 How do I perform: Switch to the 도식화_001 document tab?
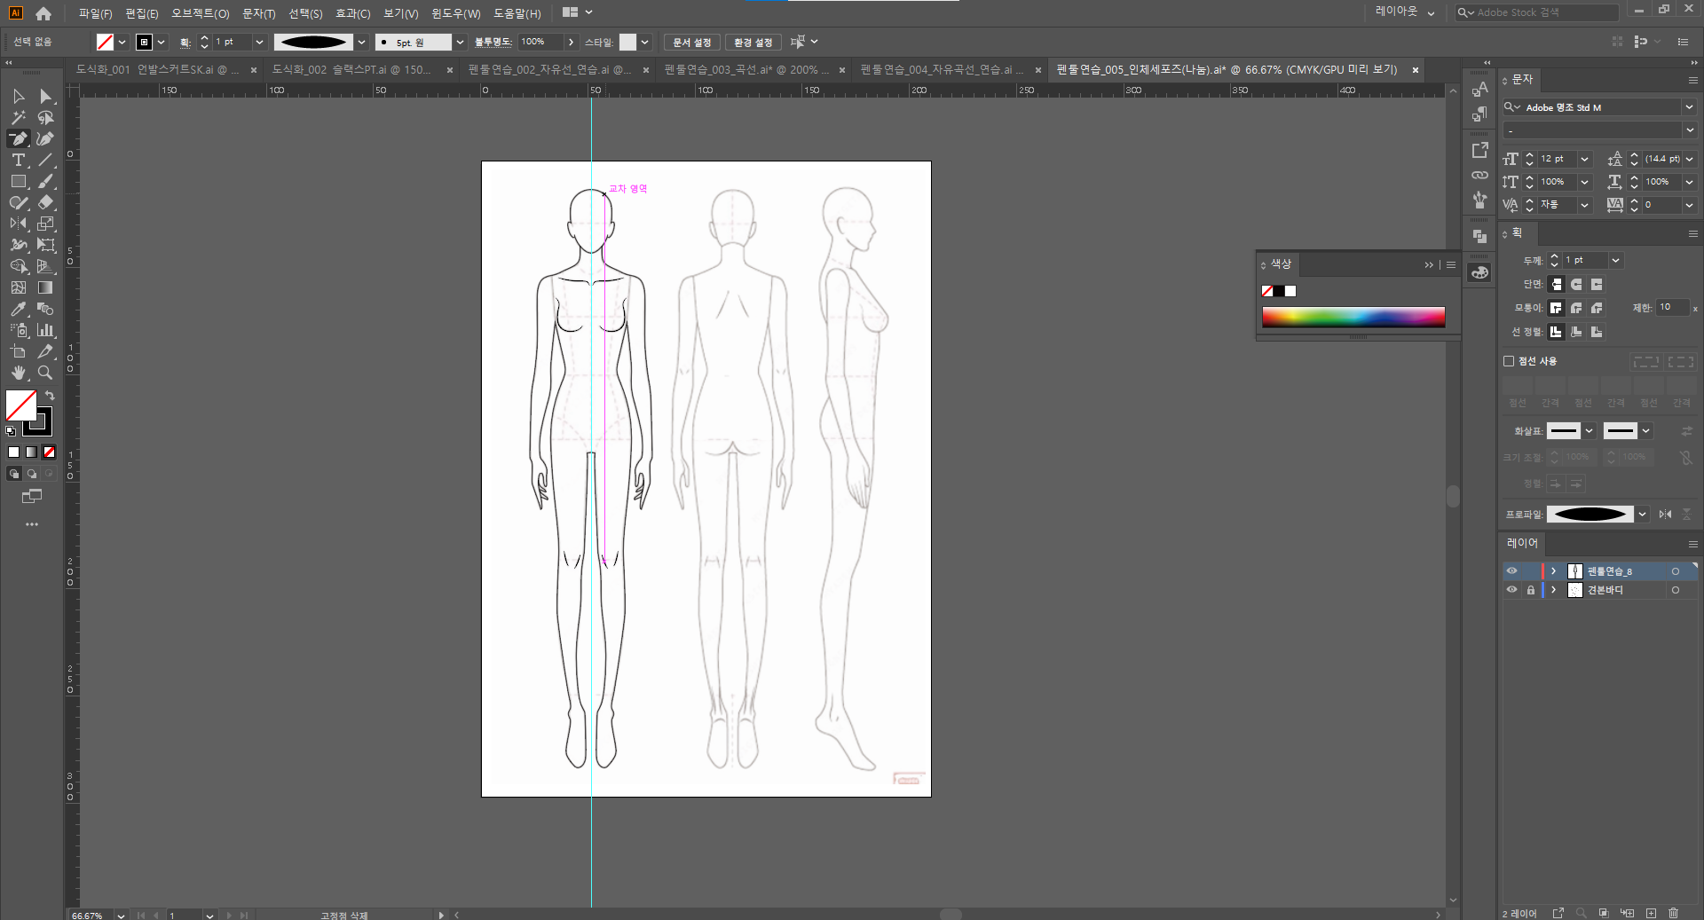(x=157, y=70)
